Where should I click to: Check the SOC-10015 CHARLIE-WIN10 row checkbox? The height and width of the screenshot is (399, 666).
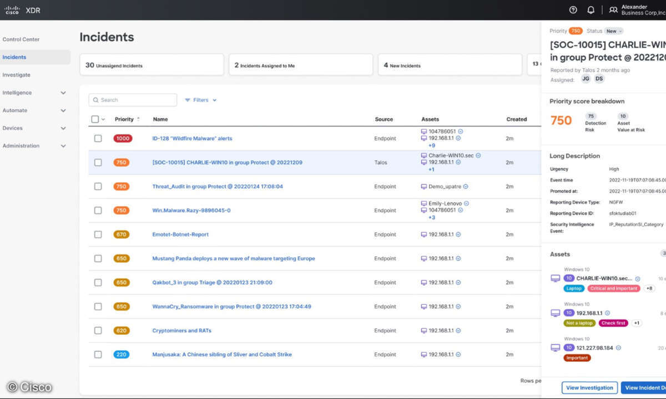(x=98, y=162)
